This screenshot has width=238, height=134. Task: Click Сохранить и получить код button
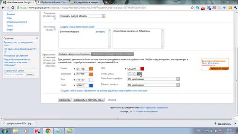tap(89, 100)
